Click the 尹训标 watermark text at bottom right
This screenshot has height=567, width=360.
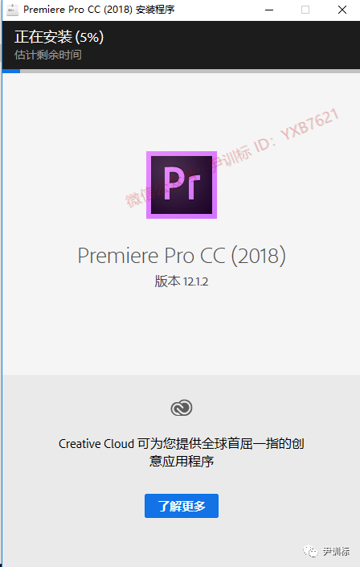tap(336, 552)
